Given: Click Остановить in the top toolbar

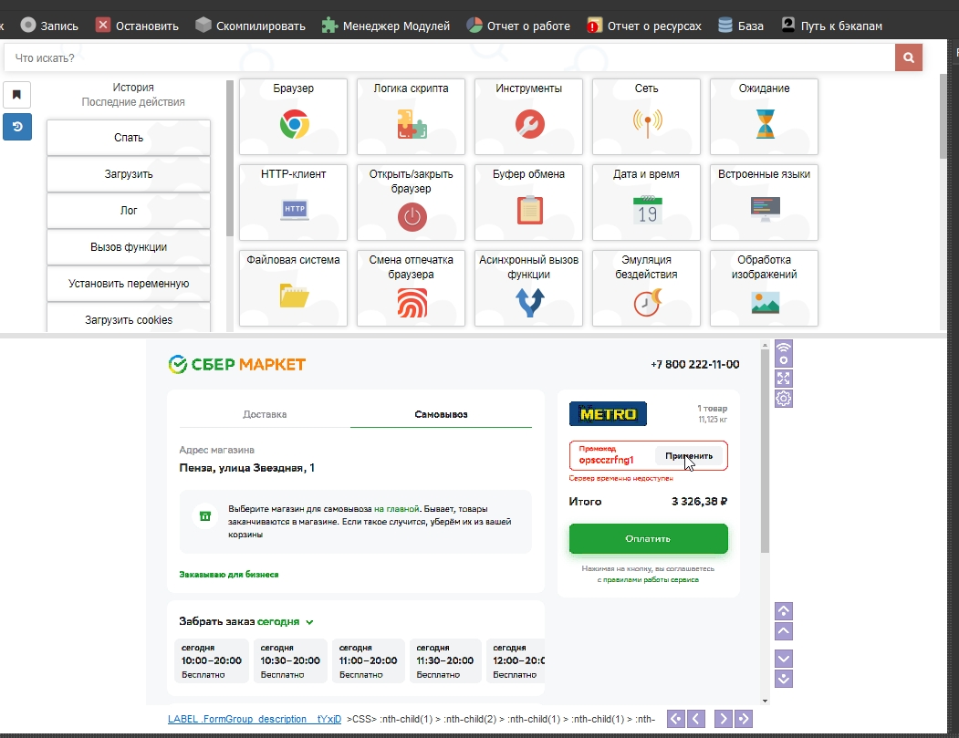Looking at the screenshot, I should (137, 26).
